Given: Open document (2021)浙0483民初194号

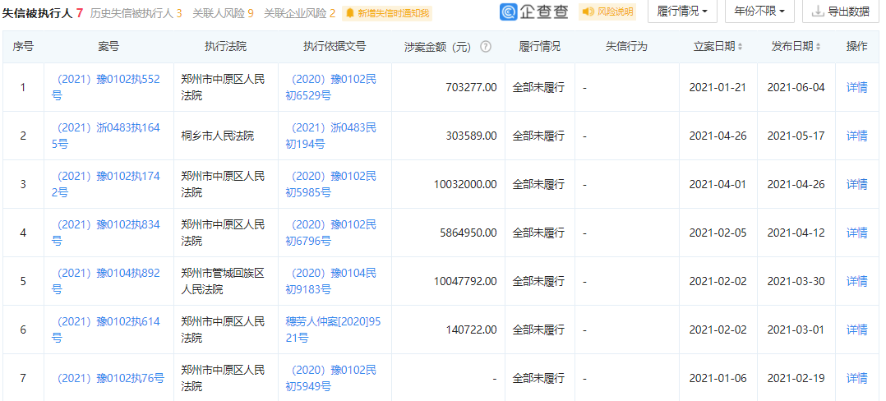Looking at the screenshot, I should tap(331, 136).
